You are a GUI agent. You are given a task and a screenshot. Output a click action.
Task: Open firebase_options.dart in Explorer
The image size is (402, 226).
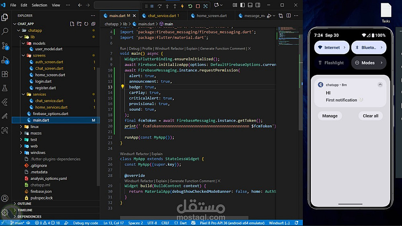[51, 114]
